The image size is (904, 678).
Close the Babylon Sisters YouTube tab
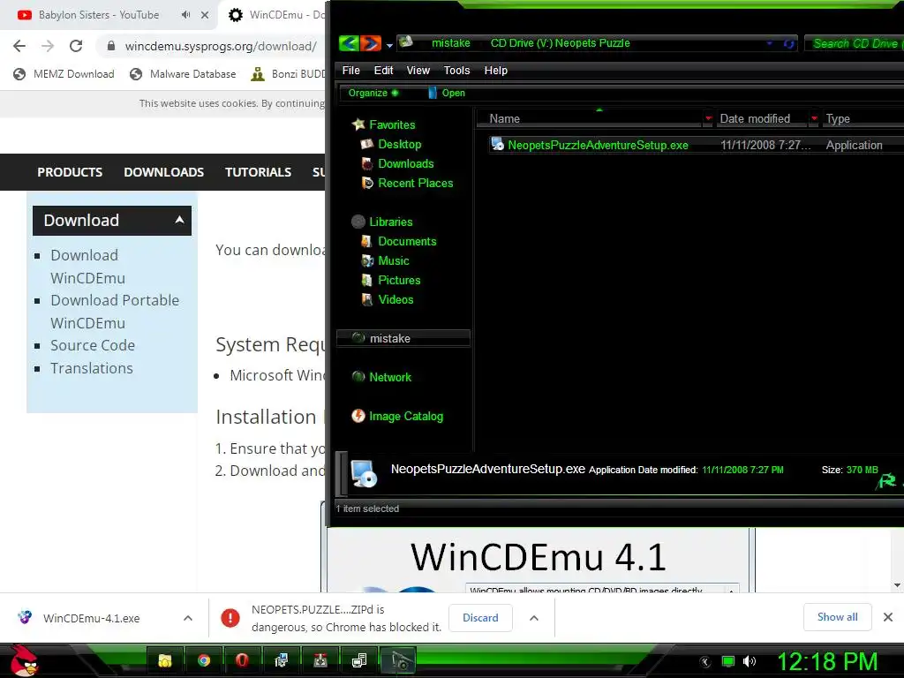205,15
